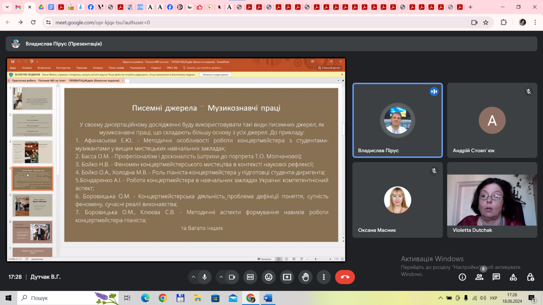Viewport: 543px width, 305px height.
Task: Bookmark this page with the star icon
Action: [486, 22]
